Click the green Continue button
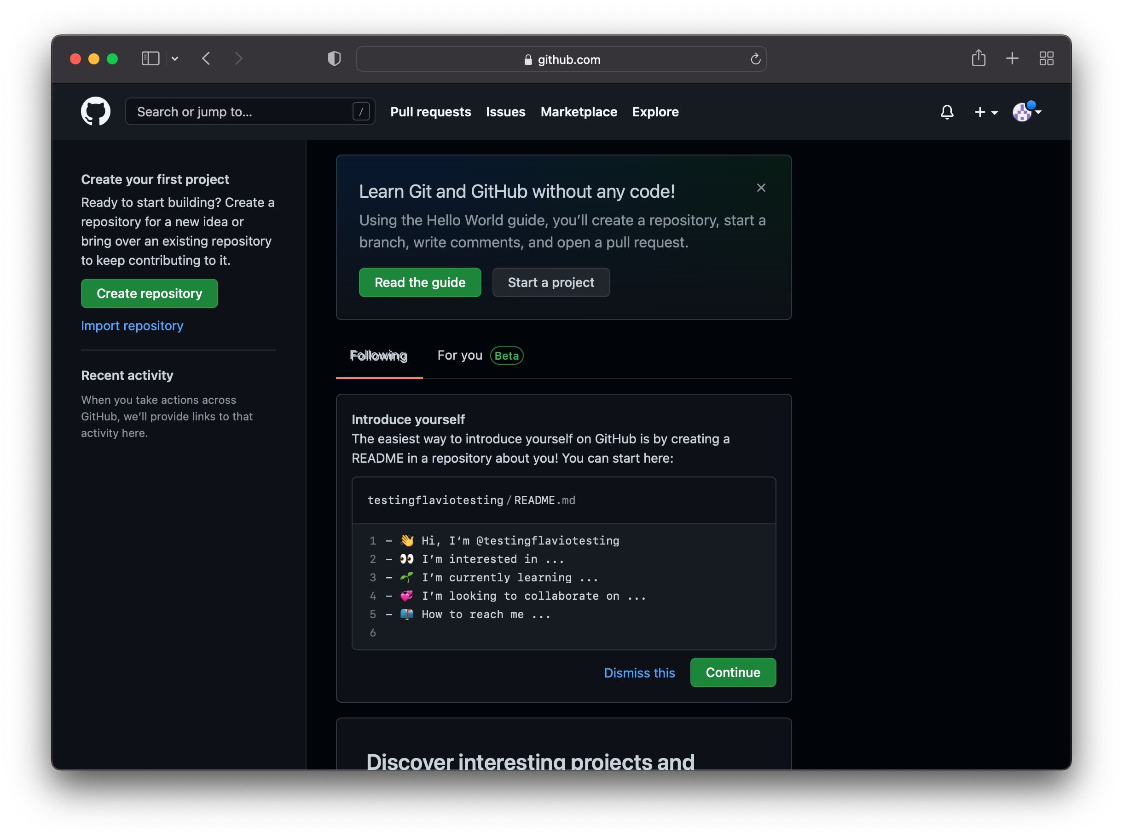Viewport: 1123px width, 838px height. (733, 672)
